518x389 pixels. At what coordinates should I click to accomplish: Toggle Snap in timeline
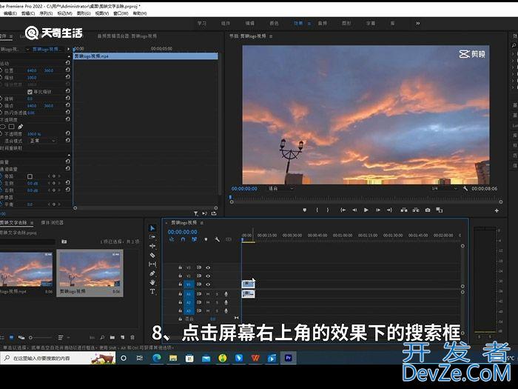point(183,239)
